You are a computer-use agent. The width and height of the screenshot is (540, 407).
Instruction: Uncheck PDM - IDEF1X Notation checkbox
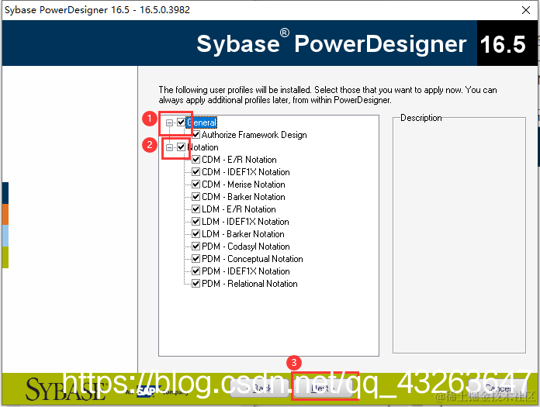196,271
